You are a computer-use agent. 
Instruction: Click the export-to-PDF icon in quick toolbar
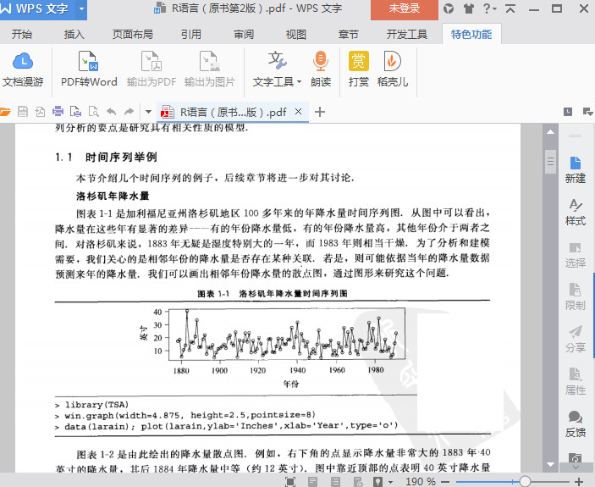point(40,112)
